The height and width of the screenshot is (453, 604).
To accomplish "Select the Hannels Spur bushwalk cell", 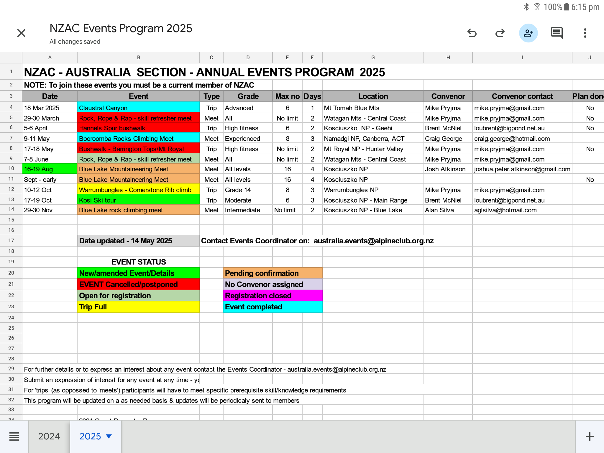I will [138, 128].
